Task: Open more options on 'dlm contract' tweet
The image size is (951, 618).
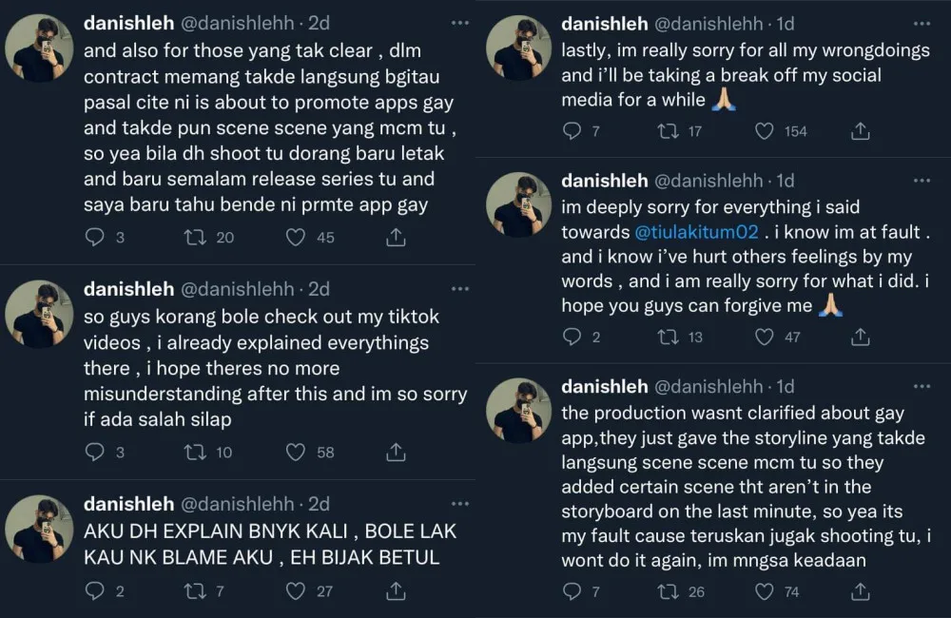Action: point(459,22)
